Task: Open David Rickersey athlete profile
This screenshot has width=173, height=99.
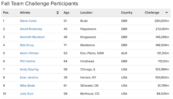Action: [31, 29]
